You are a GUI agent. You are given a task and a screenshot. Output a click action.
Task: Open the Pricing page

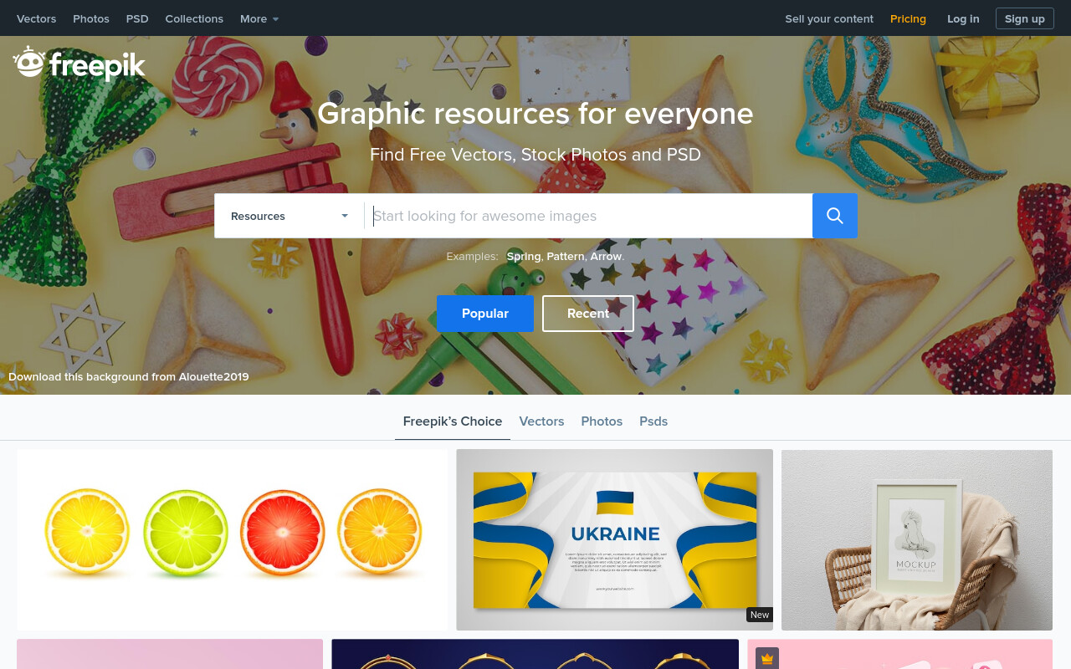point(908,18)
